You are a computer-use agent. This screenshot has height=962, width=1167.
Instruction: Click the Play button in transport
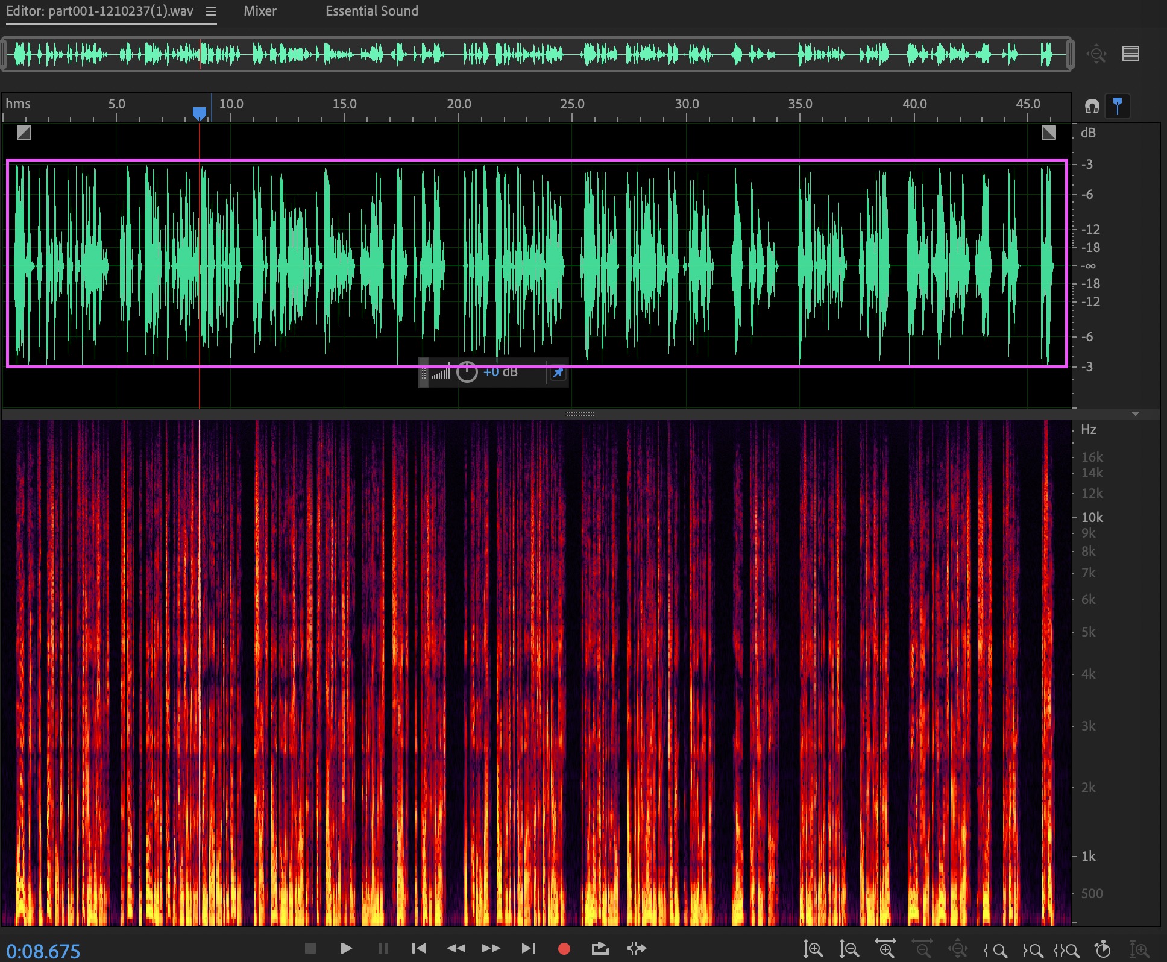pos(346,948)
